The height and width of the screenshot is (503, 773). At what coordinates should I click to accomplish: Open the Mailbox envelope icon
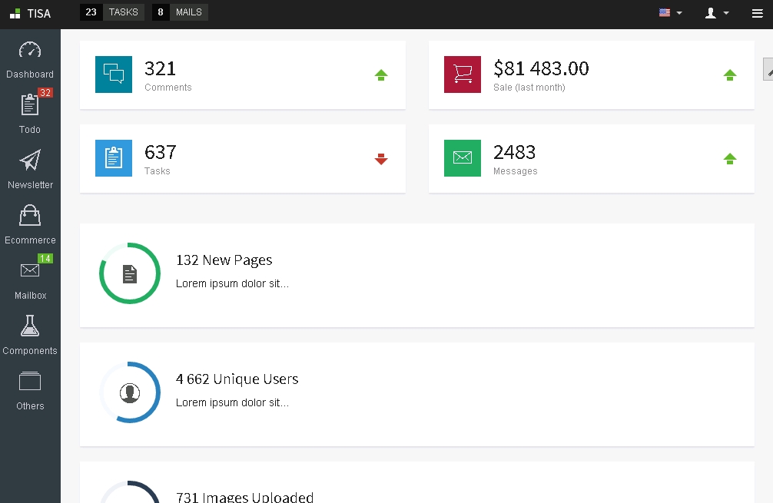tap(30, 270)
